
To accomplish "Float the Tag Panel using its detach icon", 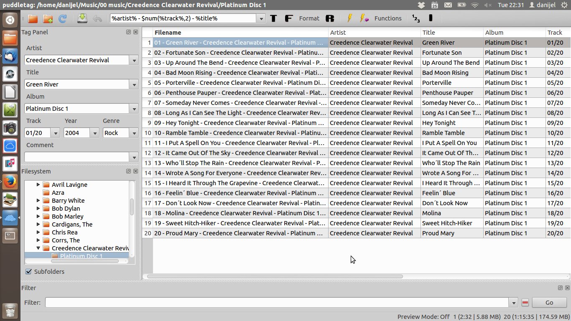I will pos(129,32).
